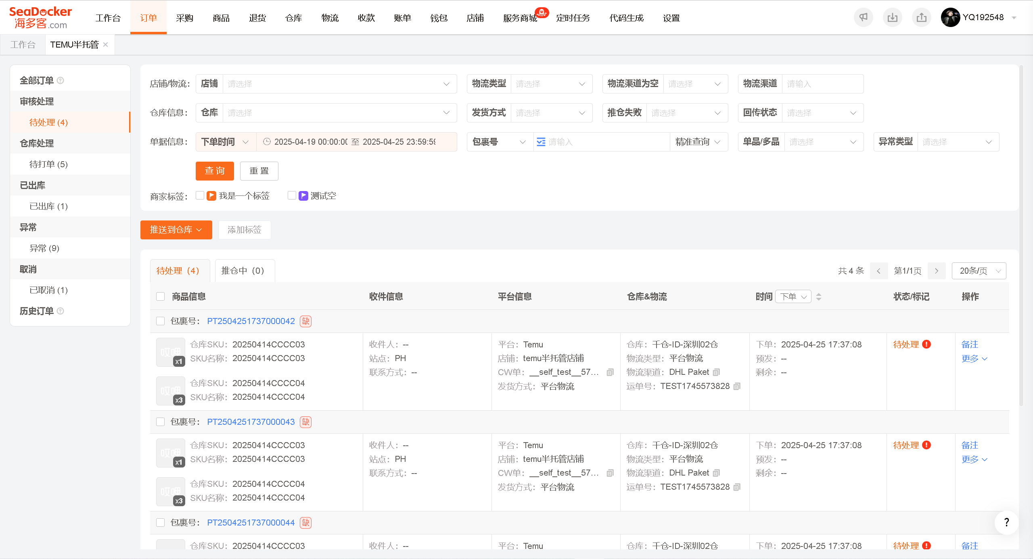The width and height of the screenshot is (1033, 559).
Task: Open the 异常类型 dropdown
Action: tap(958, 142)
